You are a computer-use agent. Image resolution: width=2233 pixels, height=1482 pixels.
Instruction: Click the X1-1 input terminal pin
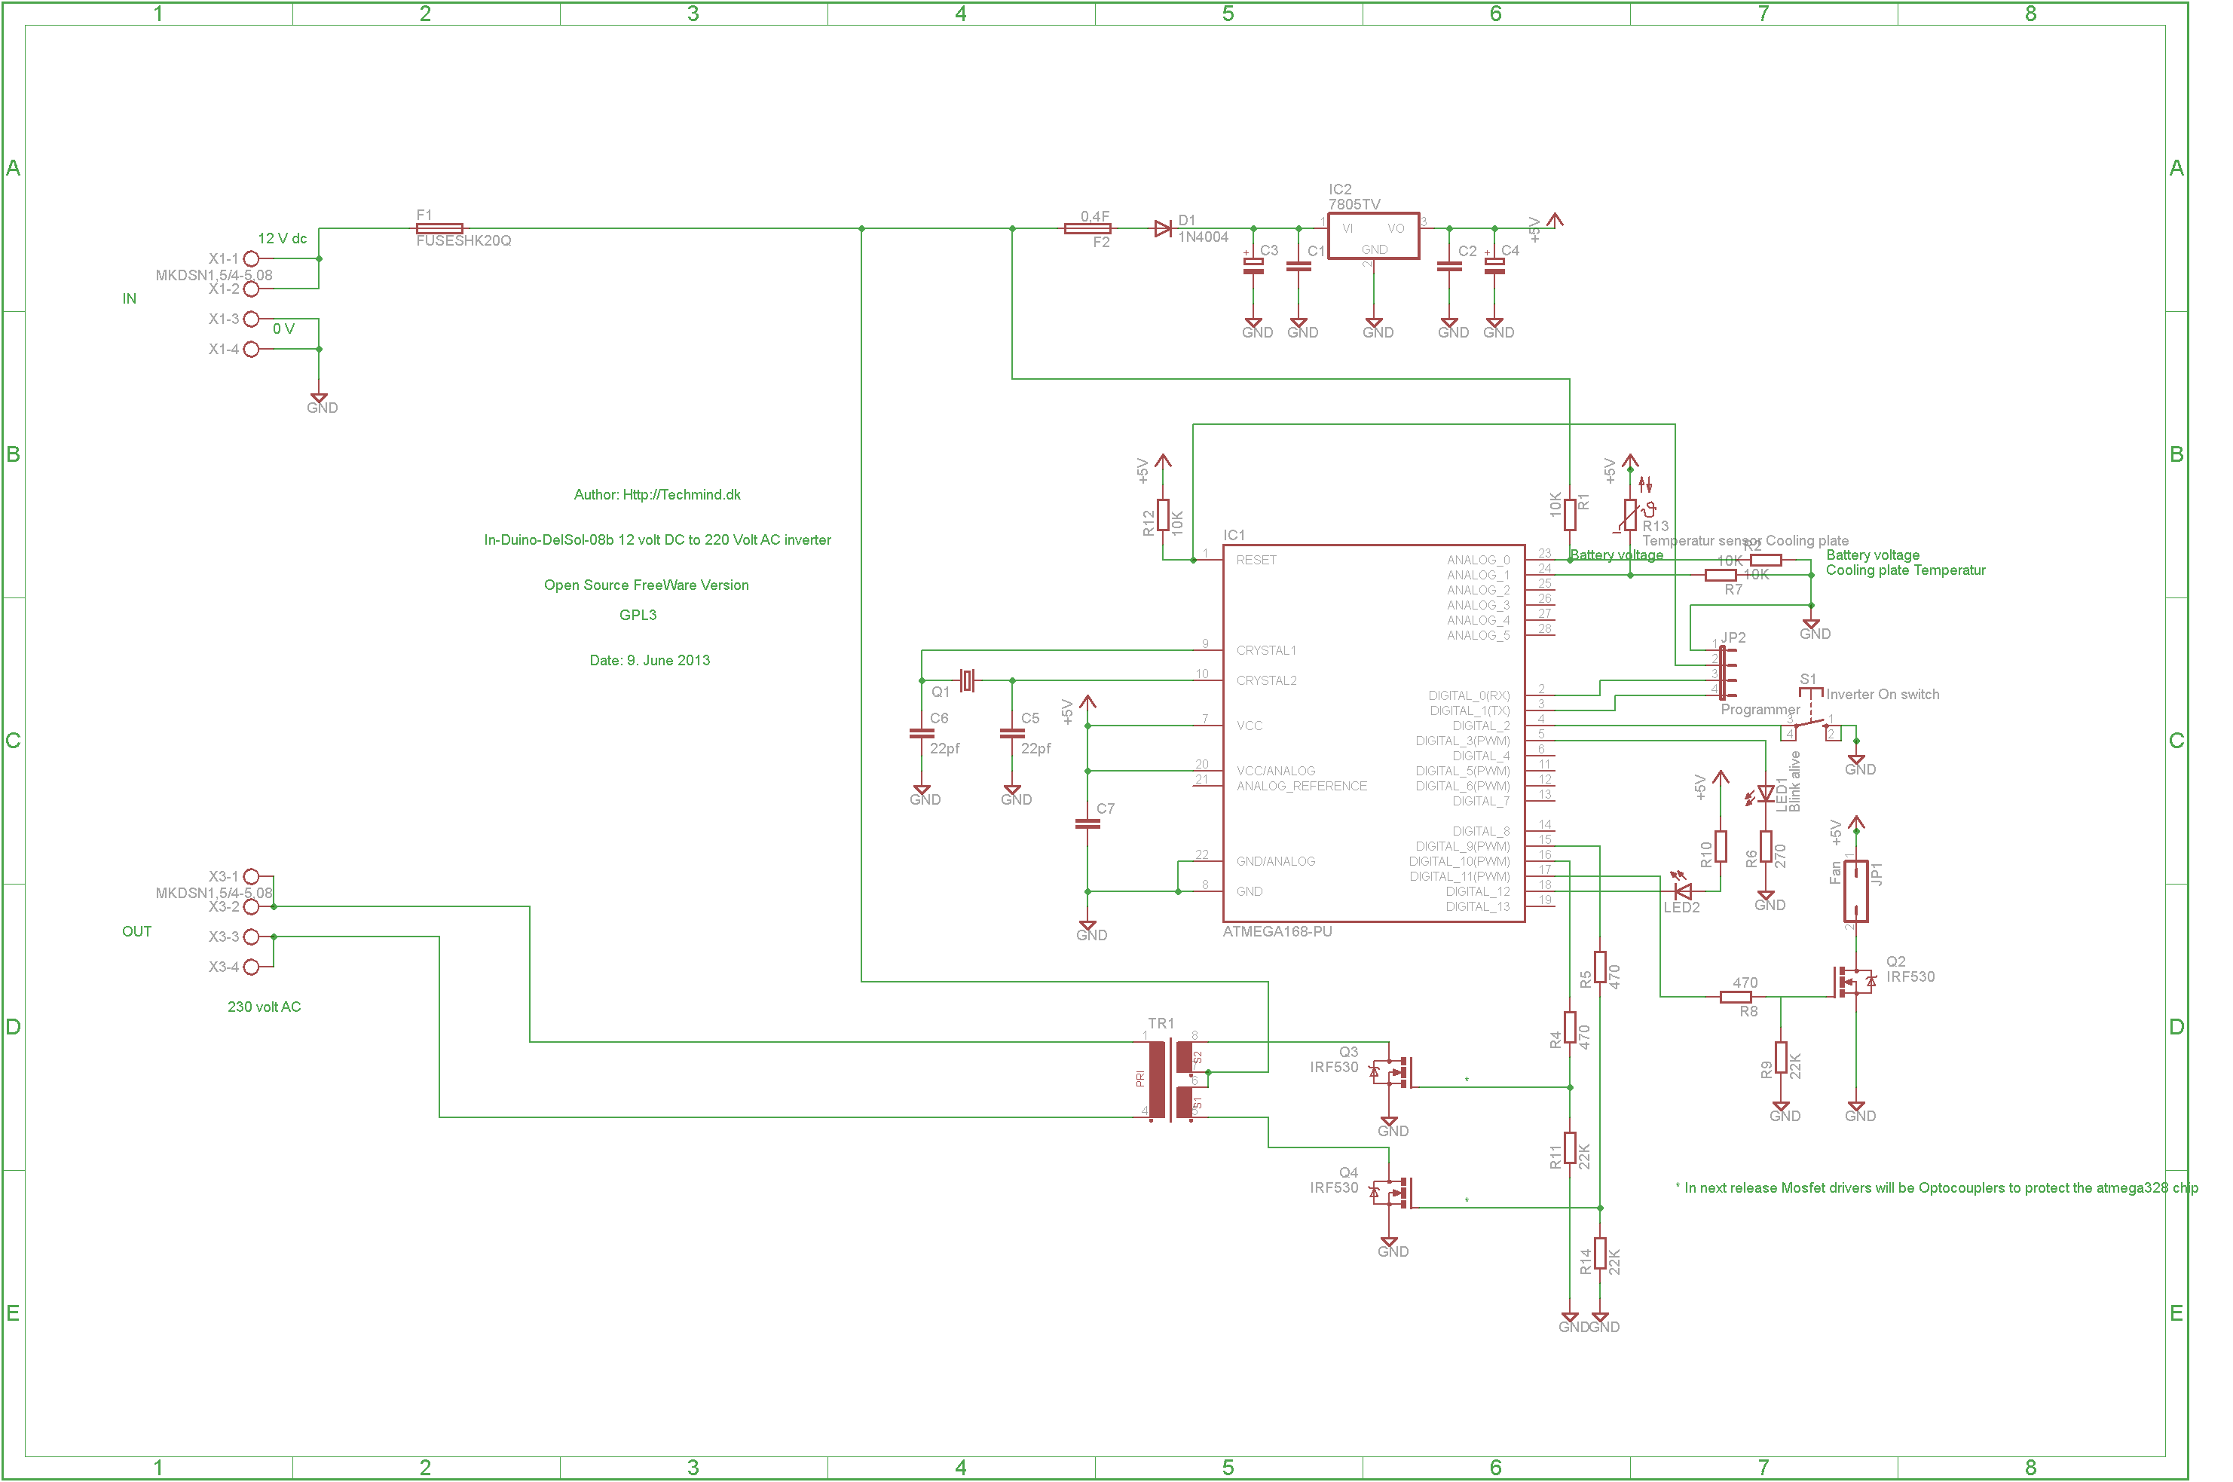(x=252, y=258)
